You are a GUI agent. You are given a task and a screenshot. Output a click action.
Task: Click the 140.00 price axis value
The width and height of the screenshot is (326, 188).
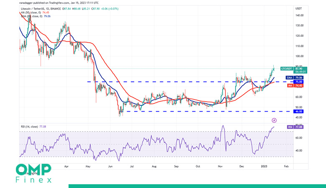tap(299, 15)
